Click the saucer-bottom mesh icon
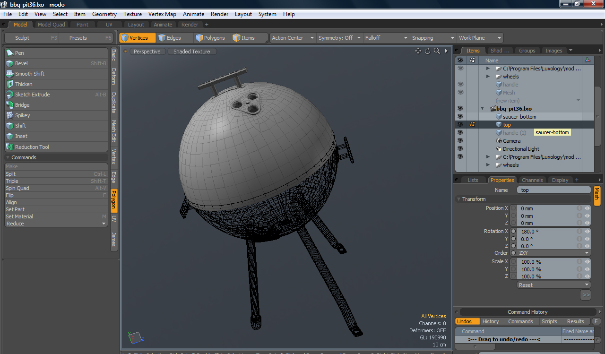Viewport: 605px width, 354px height. pyautogui.click(x=499, y=117)
